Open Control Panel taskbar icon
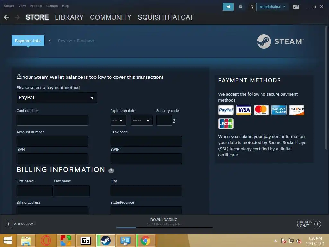329x247 pixels. coord(126,241)
